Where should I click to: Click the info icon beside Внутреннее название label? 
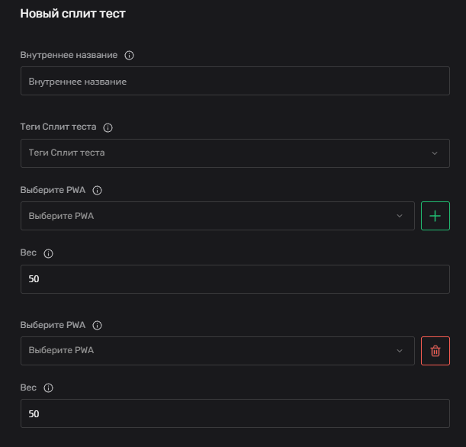(x=129, y=56)
